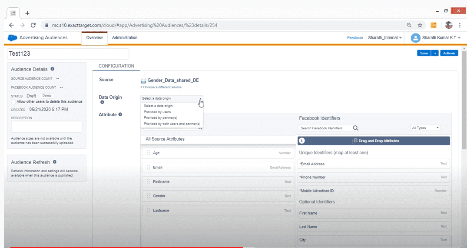Click the Audience Details info icon
The height and width of the screenshot is (248, 467).
point(53,69)
